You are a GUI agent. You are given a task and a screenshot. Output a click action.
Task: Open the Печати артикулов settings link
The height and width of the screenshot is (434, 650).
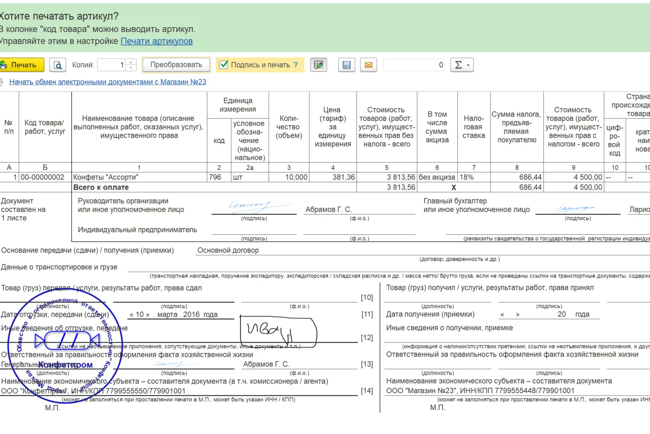157,41
